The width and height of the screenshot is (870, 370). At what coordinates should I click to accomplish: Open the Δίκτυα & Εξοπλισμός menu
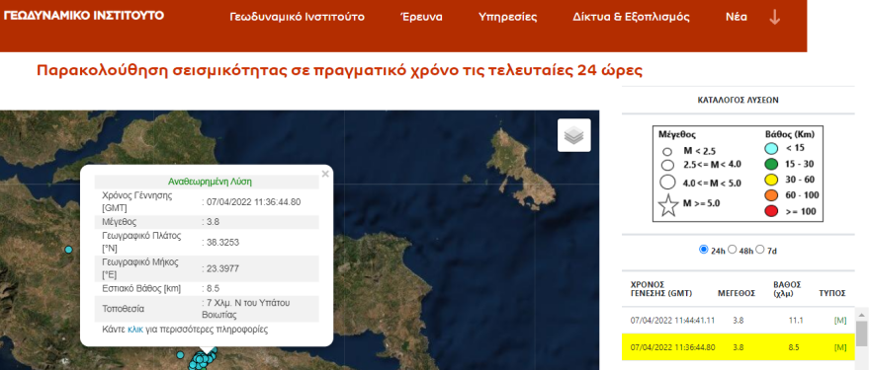click(631, 17)
